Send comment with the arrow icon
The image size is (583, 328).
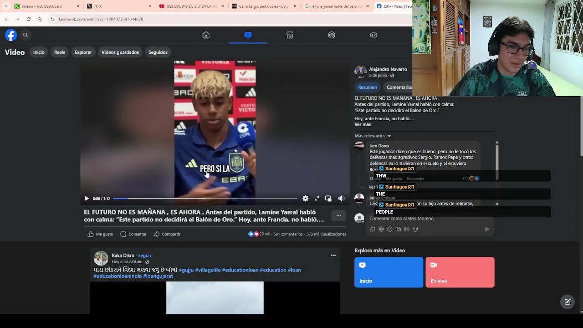[x=487, y=229]
